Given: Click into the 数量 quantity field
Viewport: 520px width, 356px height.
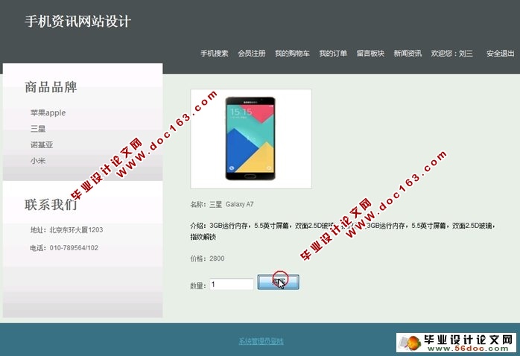Looking at the screenshot, I should point(232,285).
